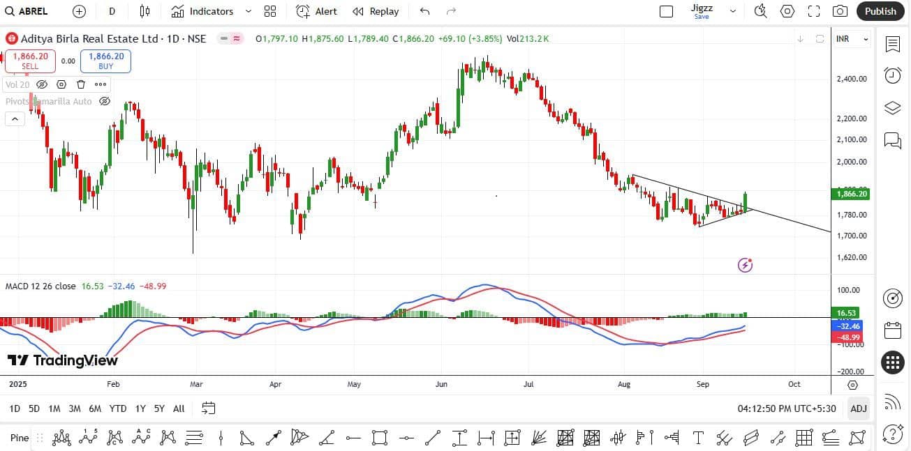Image resolution: width=911 pixels, height=451 pixels.
Task: Enter fullscreen mode
Action: pyautogui.click(x=814, y=11)
